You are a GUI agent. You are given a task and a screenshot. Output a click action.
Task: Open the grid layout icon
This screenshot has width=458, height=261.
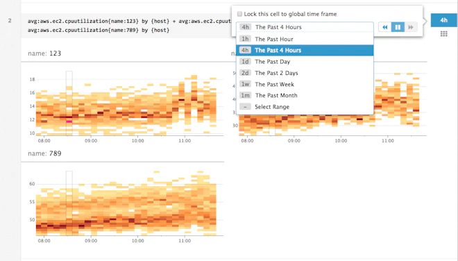pos(443,34)
